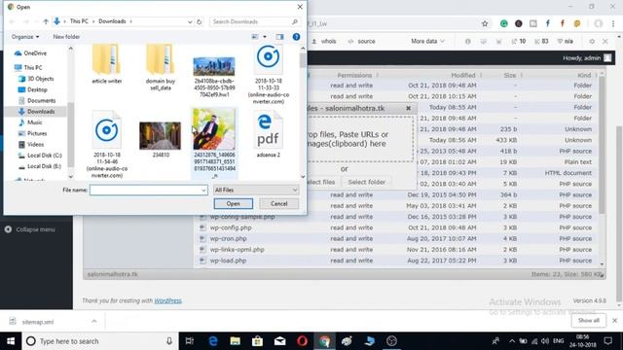Click Show all downloads button
The width and height of the screenshot is (623, 350).
[588, 320]
